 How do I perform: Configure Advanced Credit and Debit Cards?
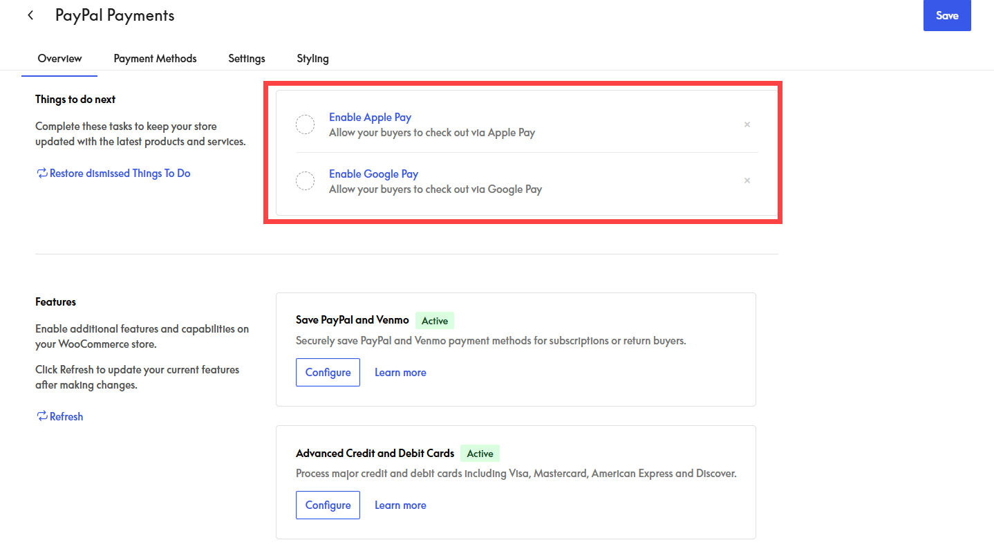click(x=328, y=505)
